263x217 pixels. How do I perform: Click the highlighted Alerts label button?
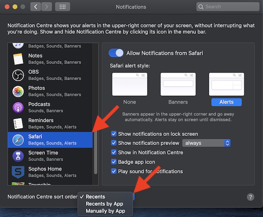click(226, 102)
